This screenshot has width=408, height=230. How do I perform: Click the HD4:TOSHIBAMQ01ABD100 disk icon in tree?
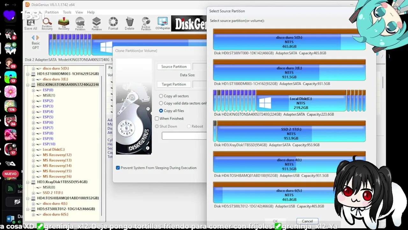(33, 198)
